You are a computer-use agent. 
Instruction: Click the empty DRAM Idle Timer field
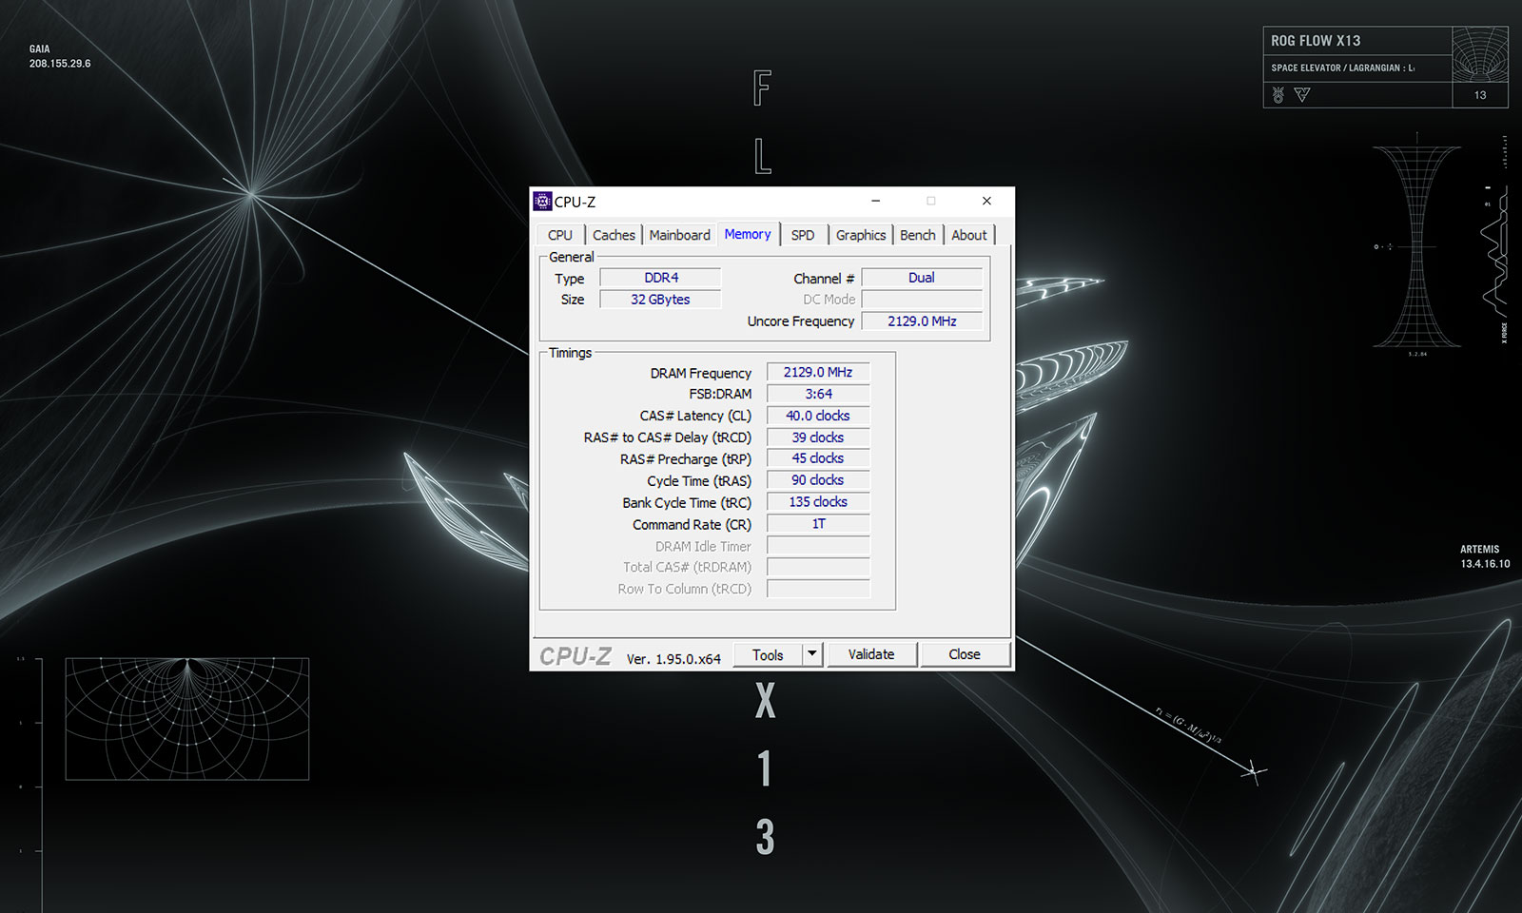[x=818, y=546]
